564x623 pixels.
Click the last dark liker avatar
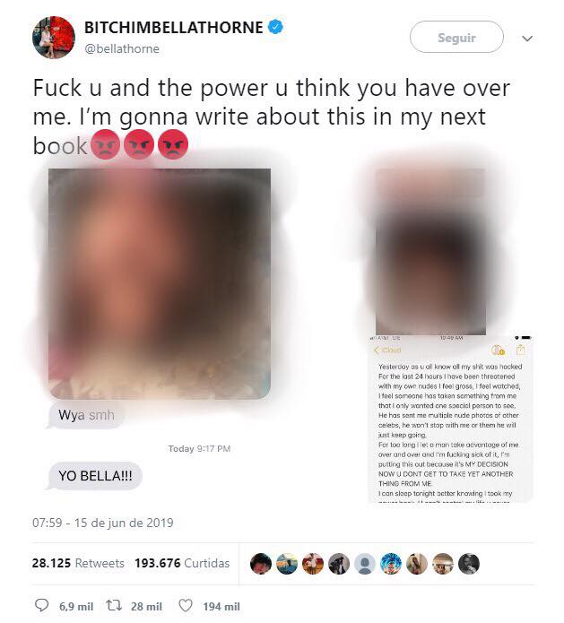click(469, 564)
